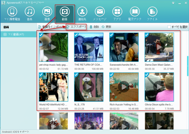Play the THE RETURN OF COACH LASSO thumbnail

(89, 47)
